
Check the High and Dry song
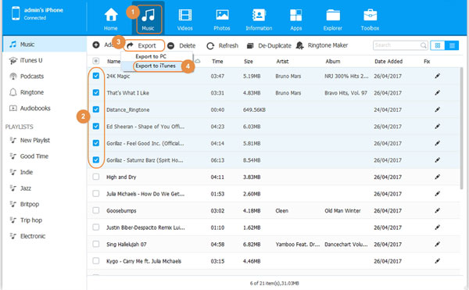[x=95, y=177]
